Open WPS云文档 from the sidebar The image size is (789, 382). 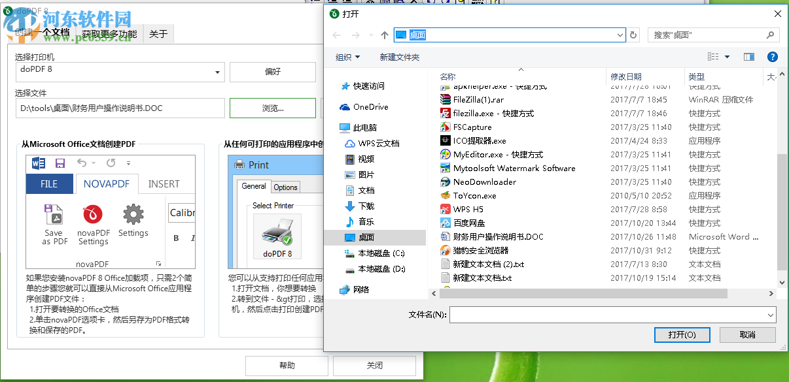pos(377,143)
